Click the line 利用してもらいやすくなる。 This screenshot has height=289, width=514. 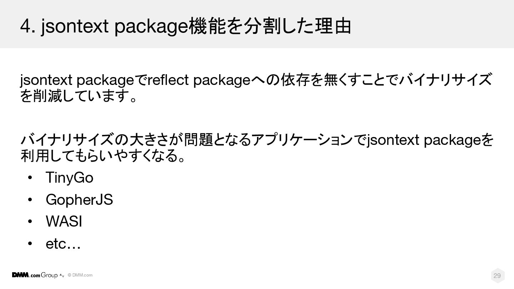tap(104, 156)
